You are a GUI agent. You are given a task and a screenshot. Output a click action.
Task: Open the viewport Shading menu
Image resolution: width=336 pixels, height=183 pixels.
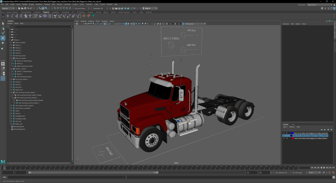(83, 21)
